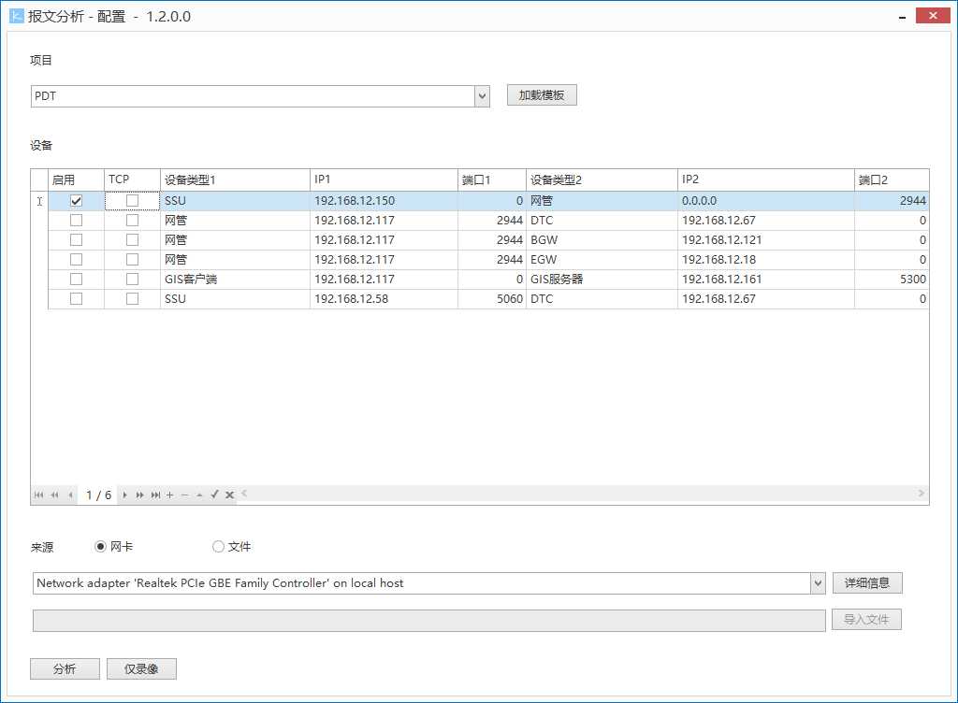Go to next record in navigator
The image size is (958, 703).
click(124, 495)
